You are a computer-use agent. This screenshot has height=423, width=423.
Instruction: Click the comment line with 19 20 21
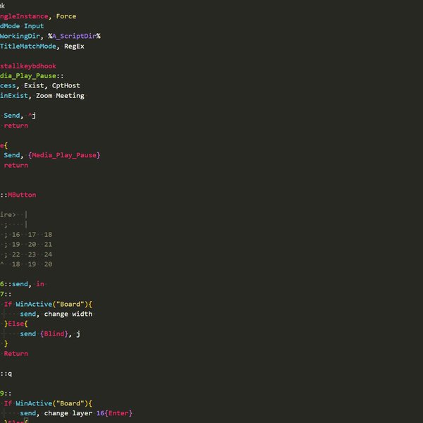pos(32,245)
